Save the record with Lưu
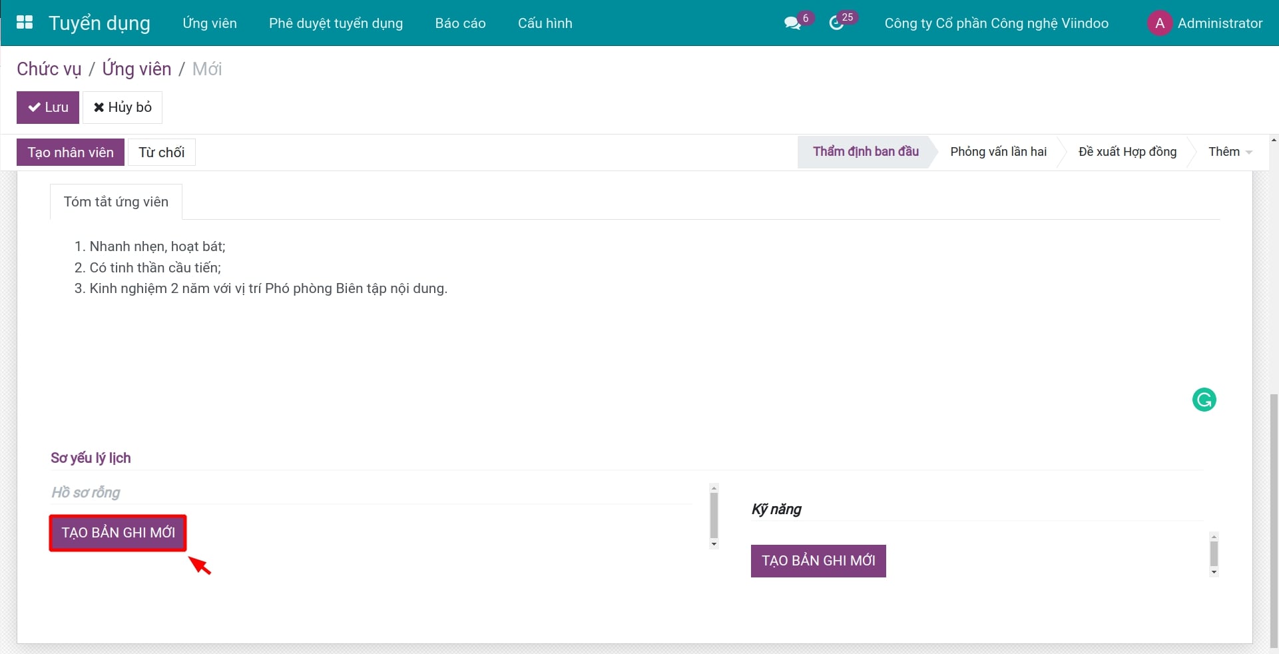The image size is (1279, 654). (48, 107)
